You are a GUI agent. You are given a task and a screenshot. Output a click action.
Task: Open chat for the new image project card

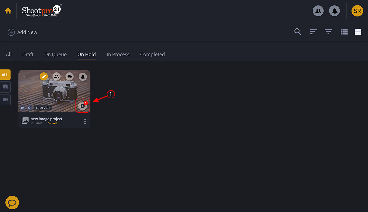(x=70, y=76)
